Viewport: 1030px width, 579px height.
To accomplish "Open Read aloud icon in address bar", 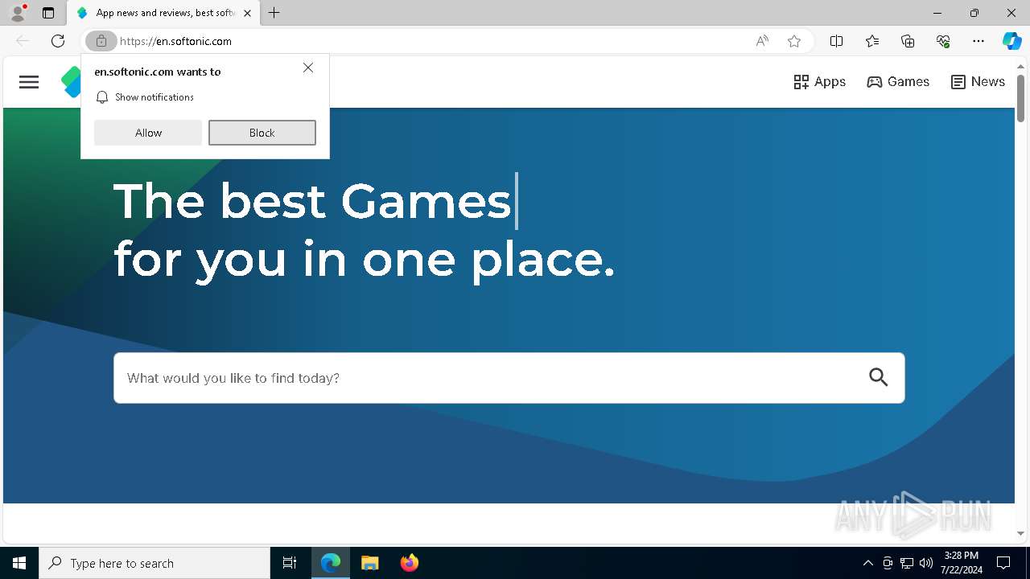I will (762, 41).
